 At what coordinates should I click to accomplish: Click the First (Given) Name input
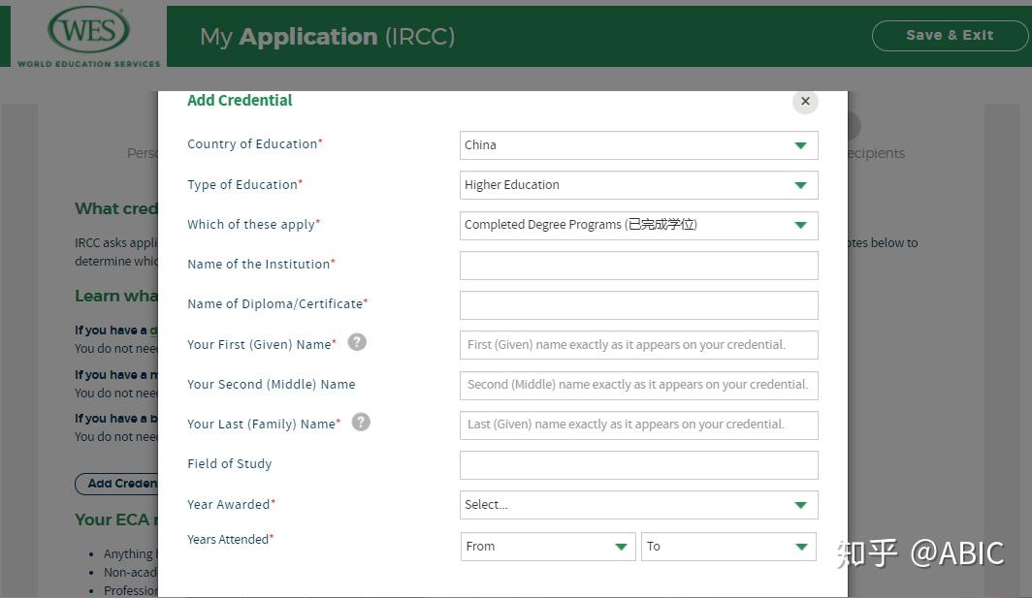tap(638, 345)
